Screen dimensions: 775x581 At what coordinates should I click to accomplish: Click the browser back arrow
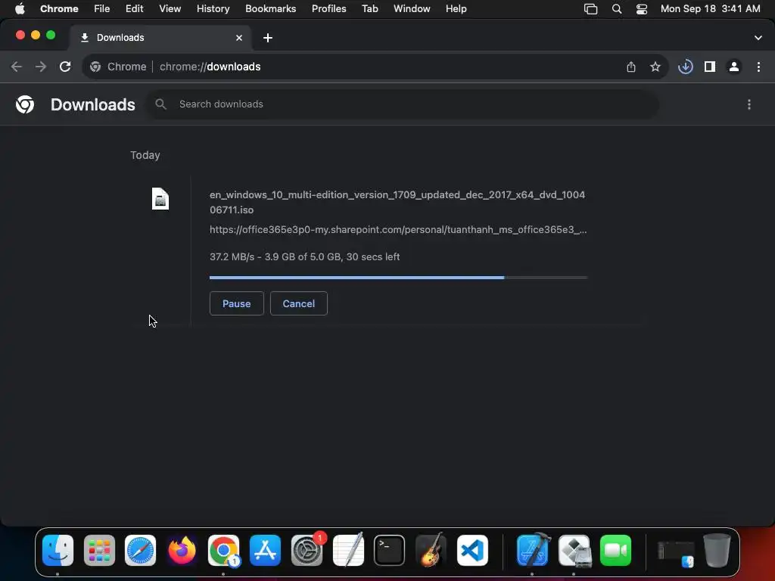[17, 67]
